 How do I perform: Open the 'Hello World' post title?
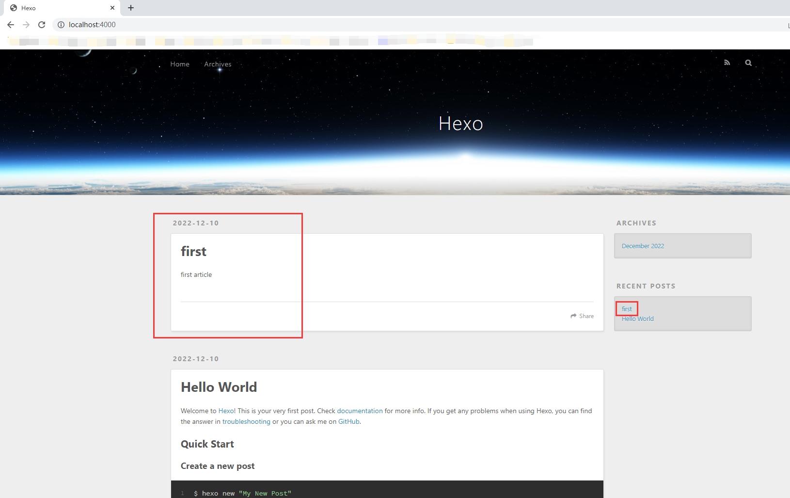[x=219, y=387]
